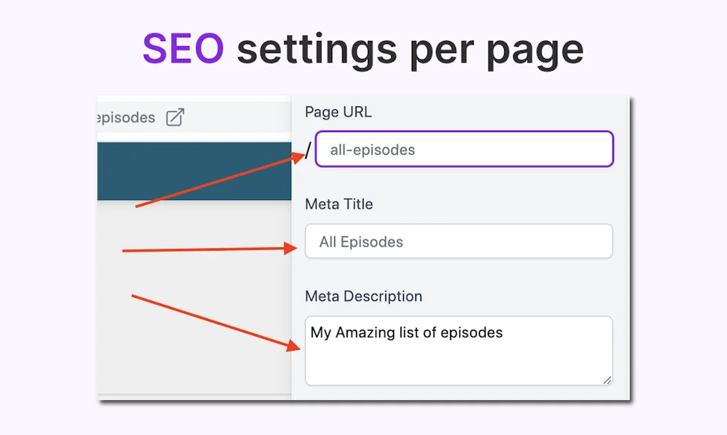Select the episodes page title text

[126, 118]
